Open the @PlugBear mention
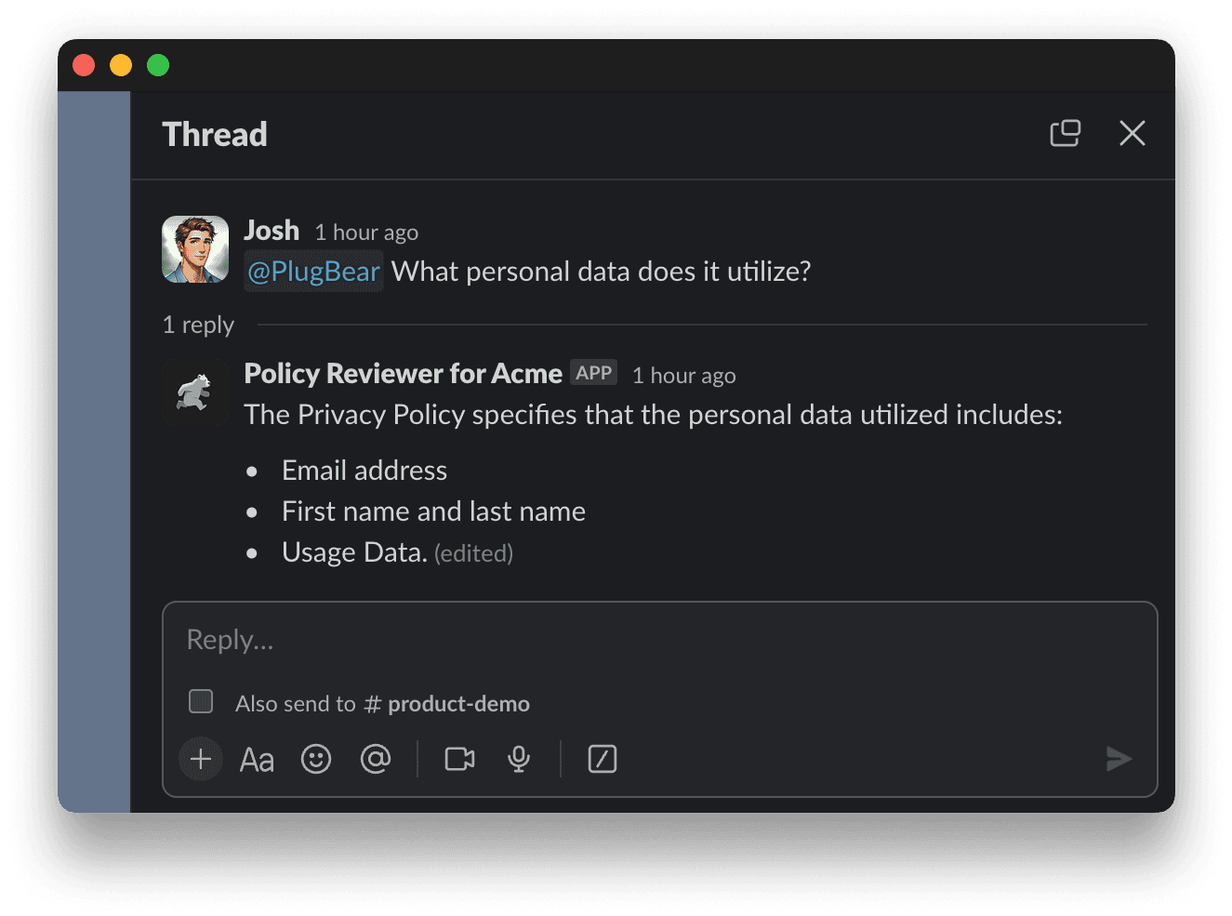Screen dimensions: 1232x916 coord(313,271)
